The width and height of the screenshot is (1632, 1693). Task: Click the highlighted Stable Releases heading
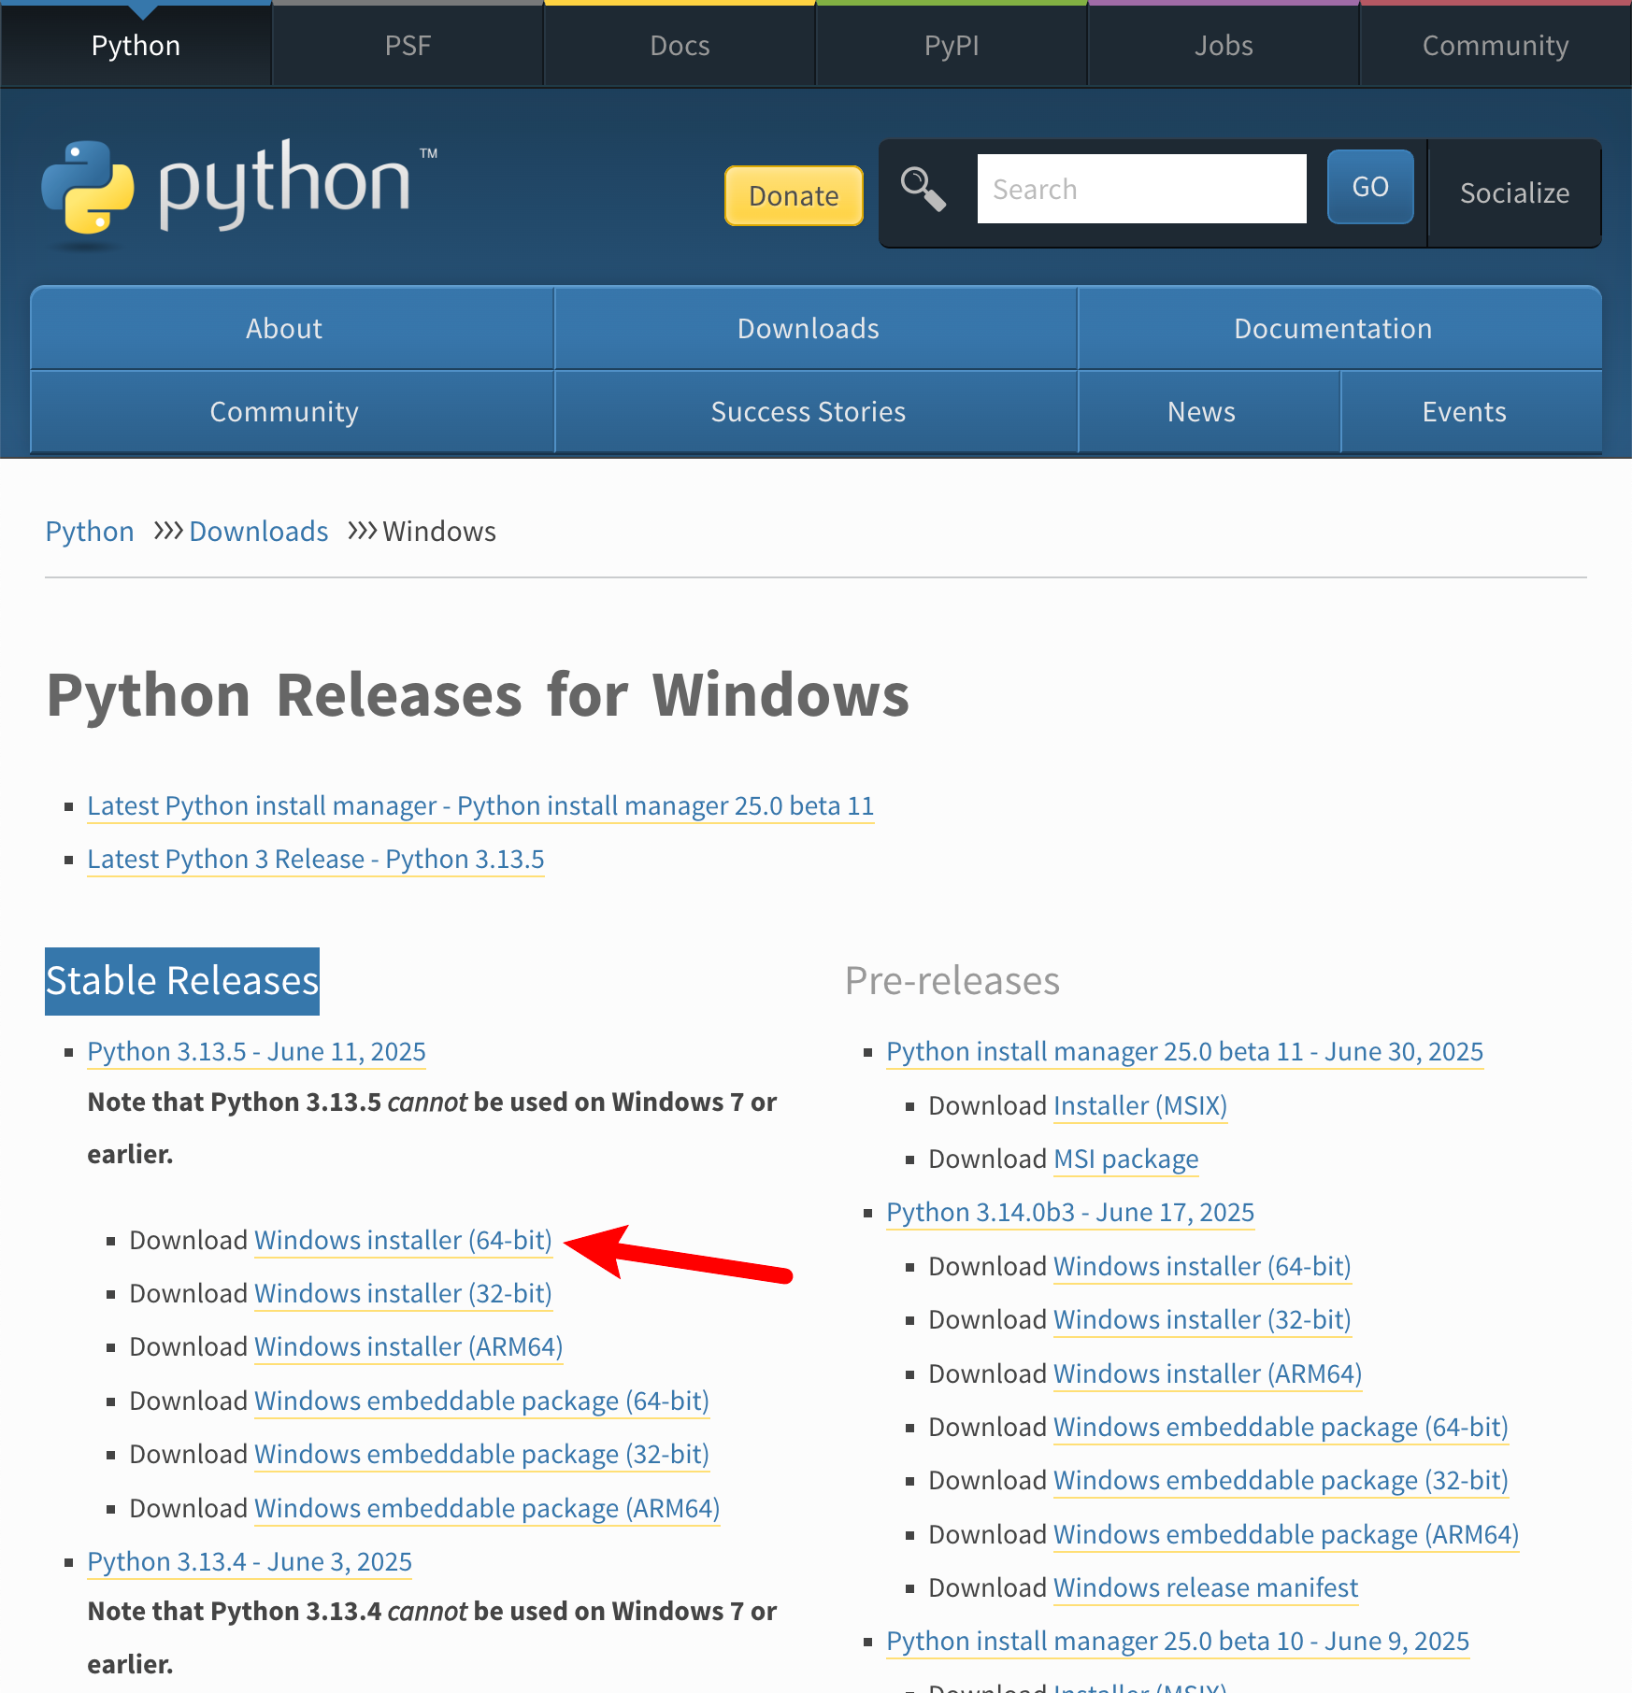point(182,981)
